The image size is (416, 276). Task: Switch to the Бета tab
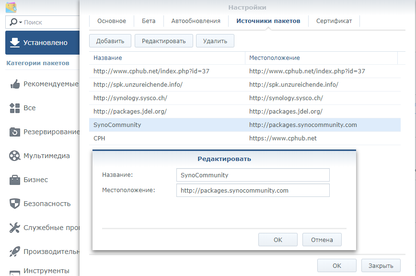point(149,21)
